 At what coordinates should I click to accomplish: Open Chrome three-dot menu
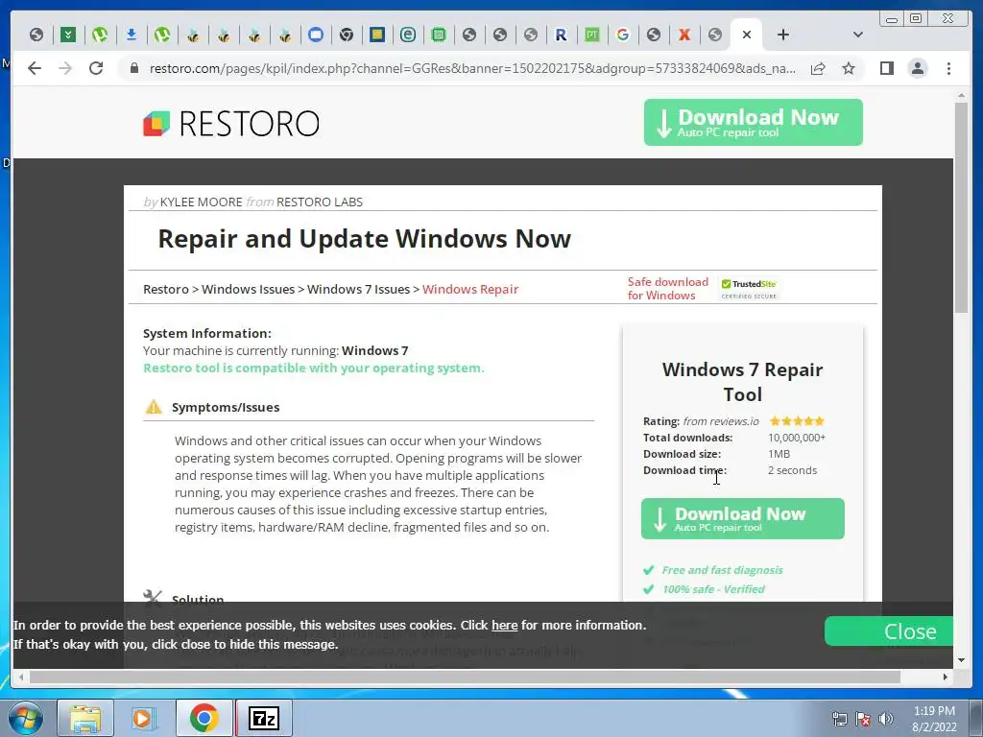point(948,68)
